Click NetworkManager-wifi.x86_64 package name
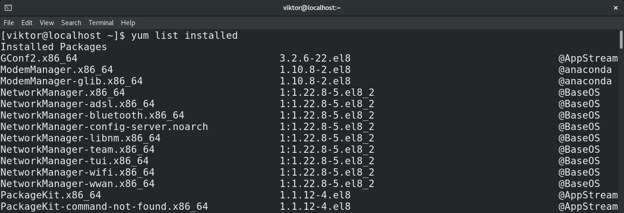Image resolution: width=624 pixels, height=213 pixels. 77,172
